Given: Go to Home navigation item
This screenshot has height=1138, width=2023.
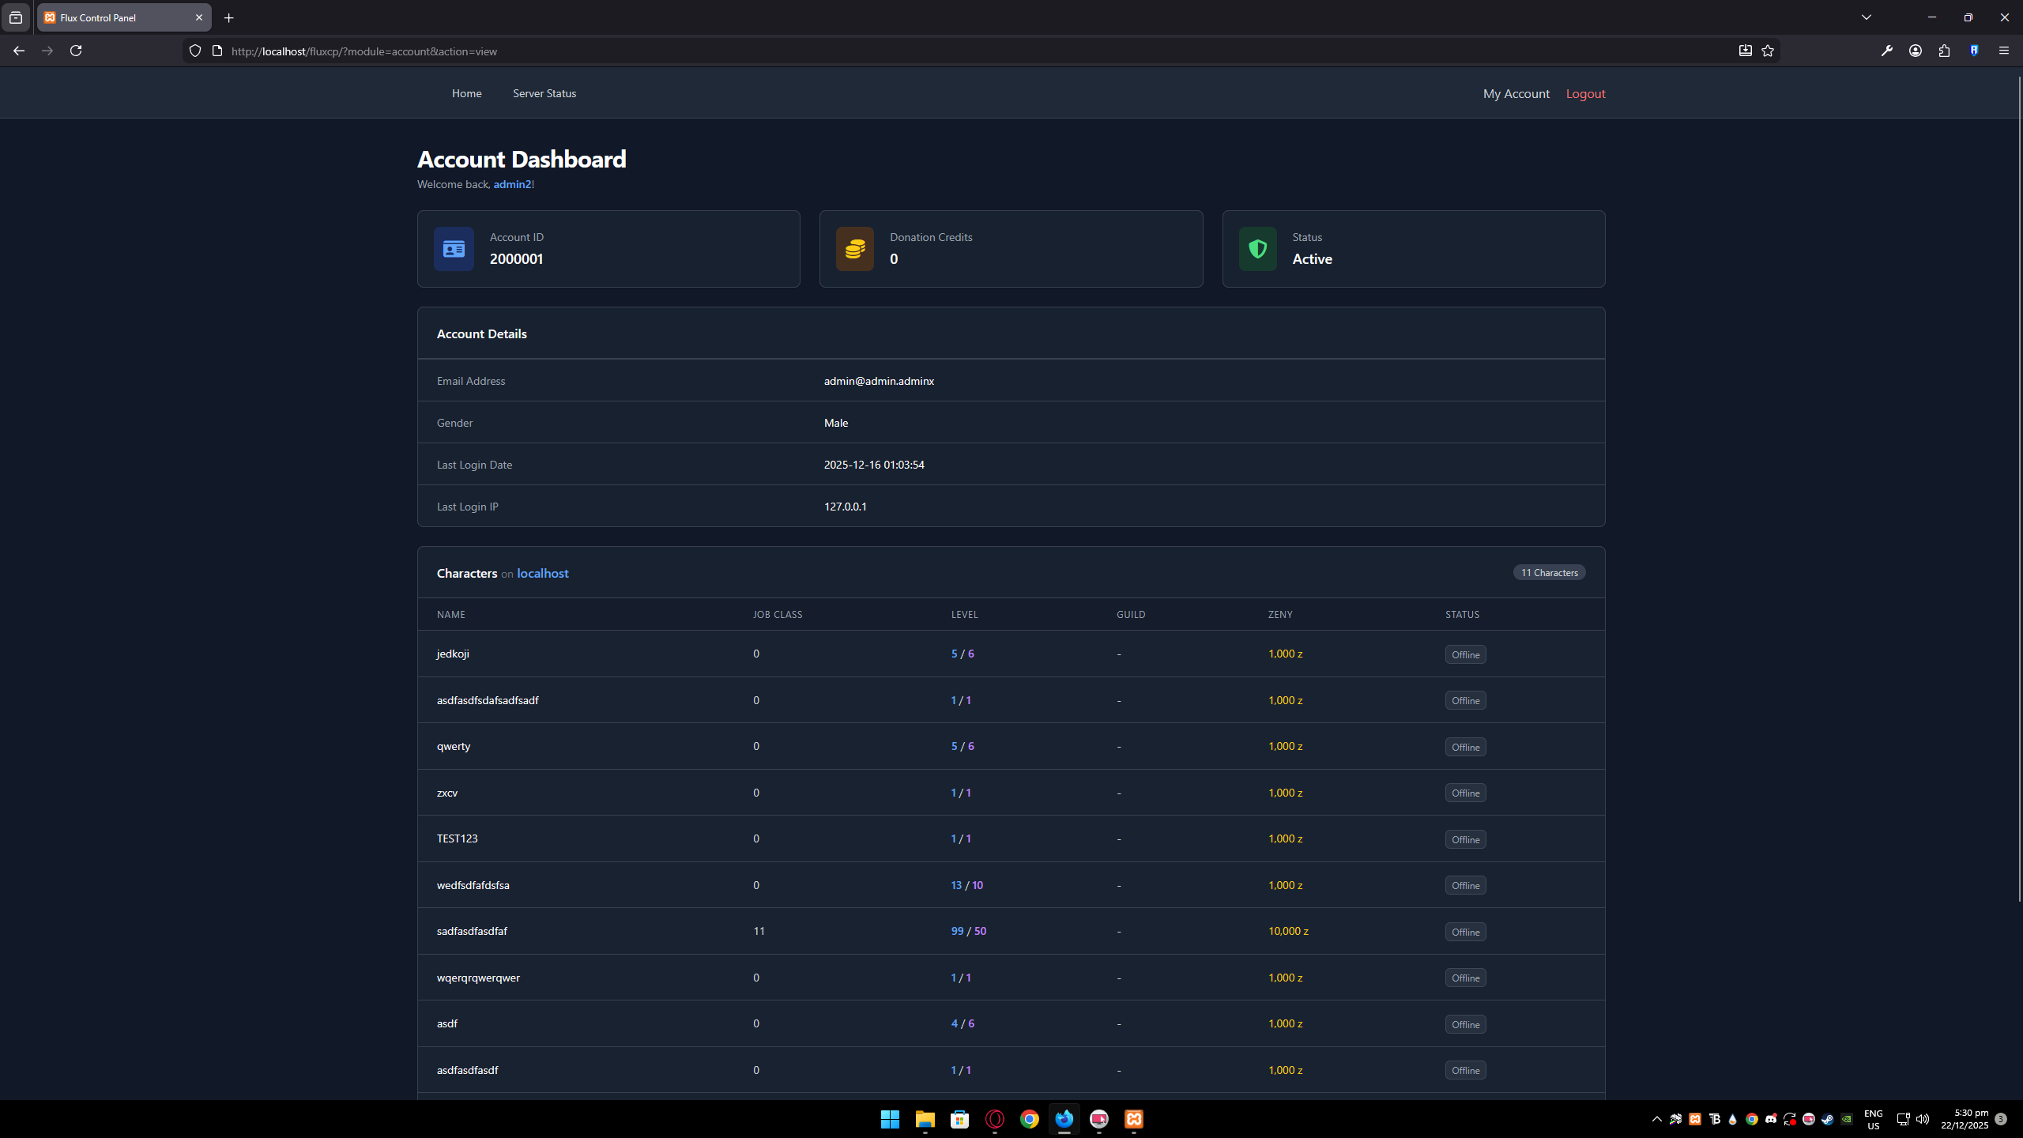Looking at the screenshot, I should [466, 93].
